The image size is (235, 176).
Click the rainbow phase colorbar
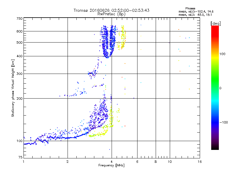[x=215, y=87]
